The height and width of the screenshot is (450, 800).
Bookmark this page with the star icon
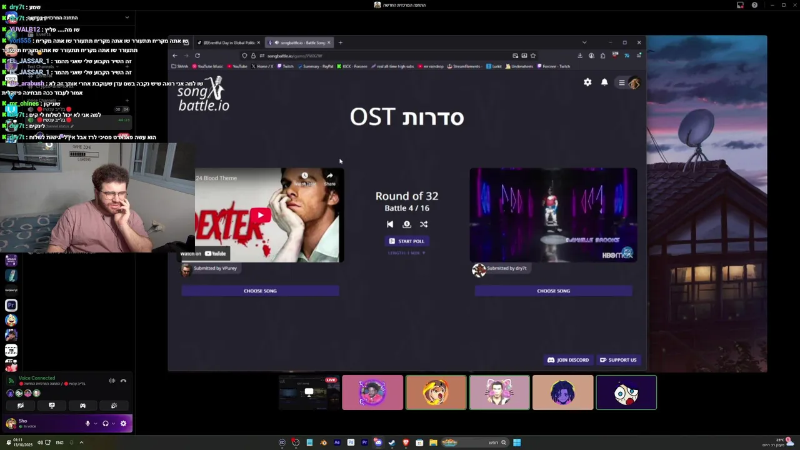pyautogui.click(x=533, y=56)
